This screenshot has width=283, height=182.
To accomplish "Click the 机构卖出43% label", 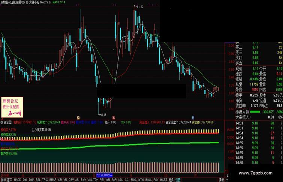I will coord(8,135).
